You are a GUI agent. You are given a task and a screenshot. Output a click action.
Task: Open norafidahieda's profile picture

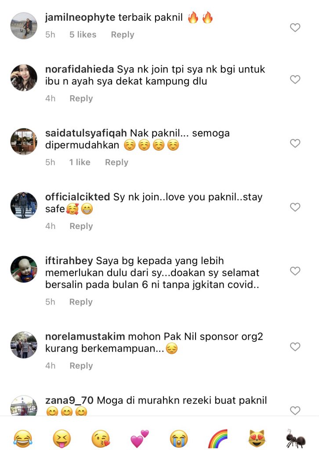24,78
